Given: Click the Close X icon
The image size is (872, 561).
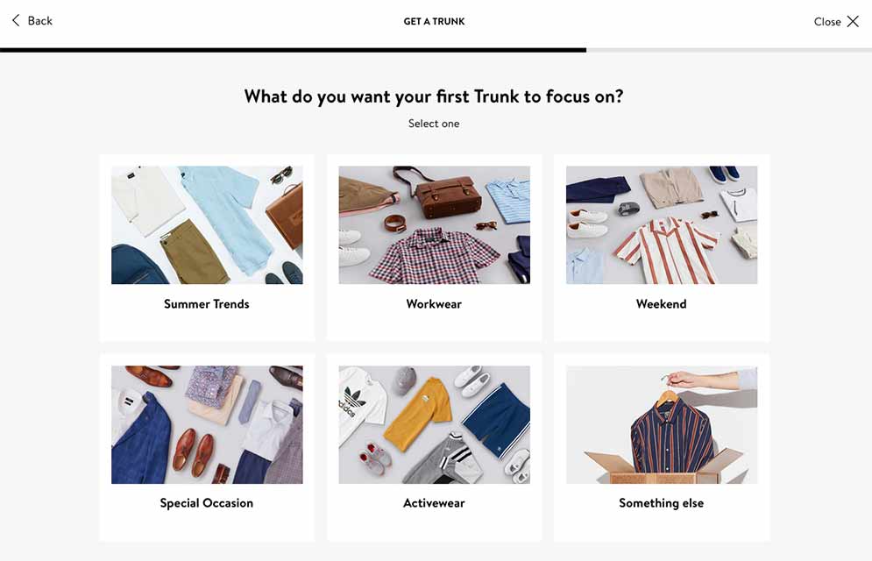Looking at the screenshot, I should click(853, 21).
